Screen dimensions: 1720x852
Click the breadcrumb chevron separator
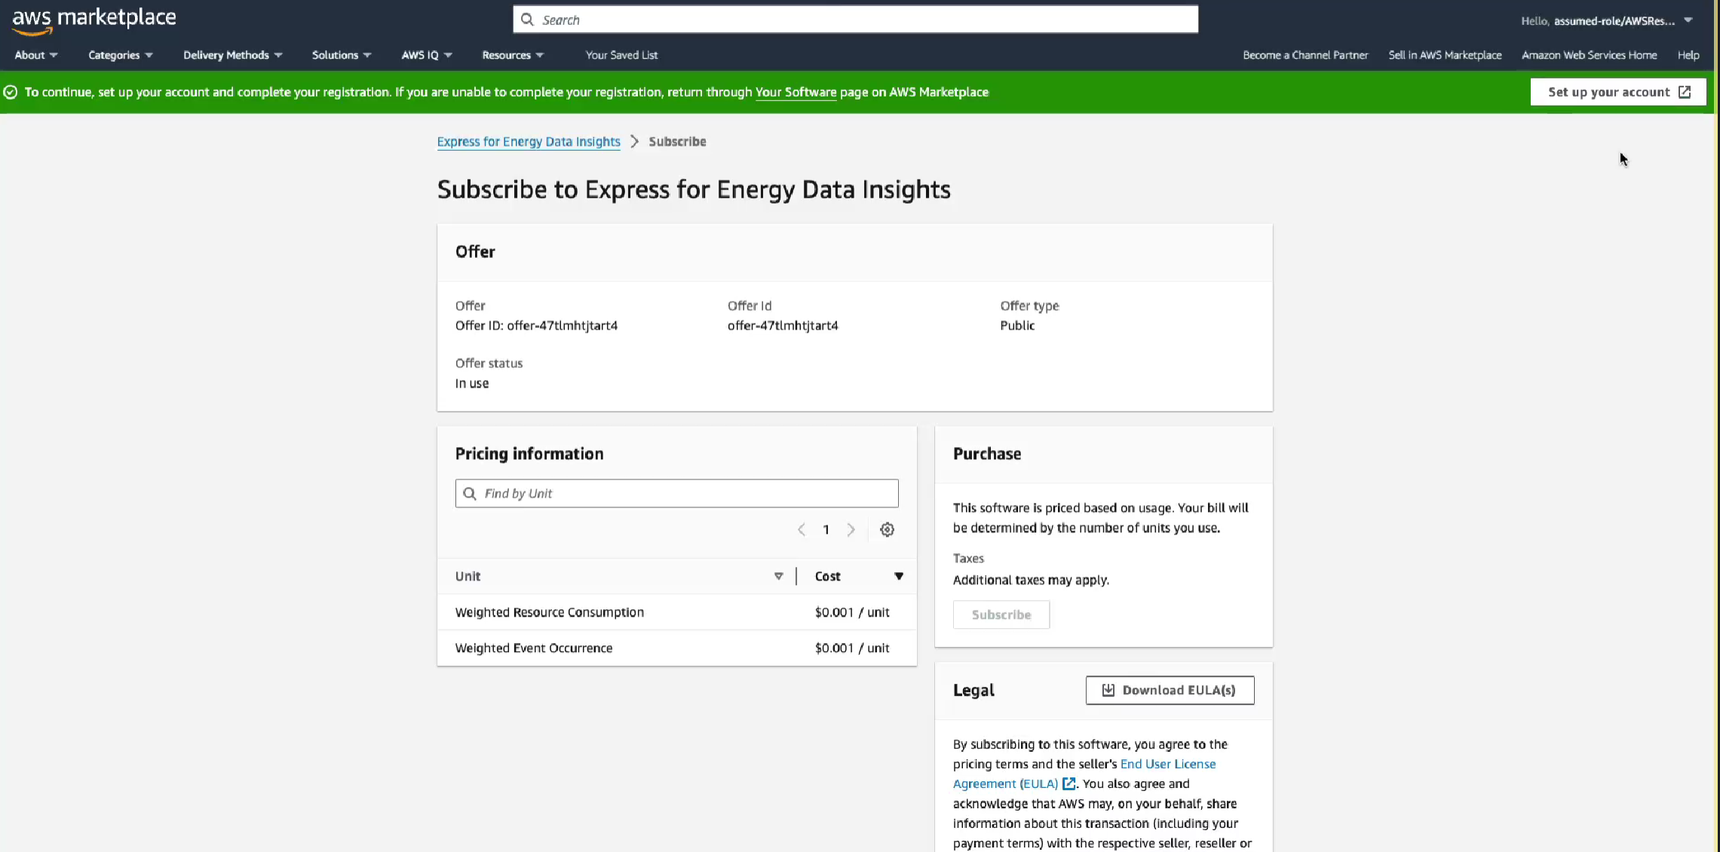tap(634, 141)
